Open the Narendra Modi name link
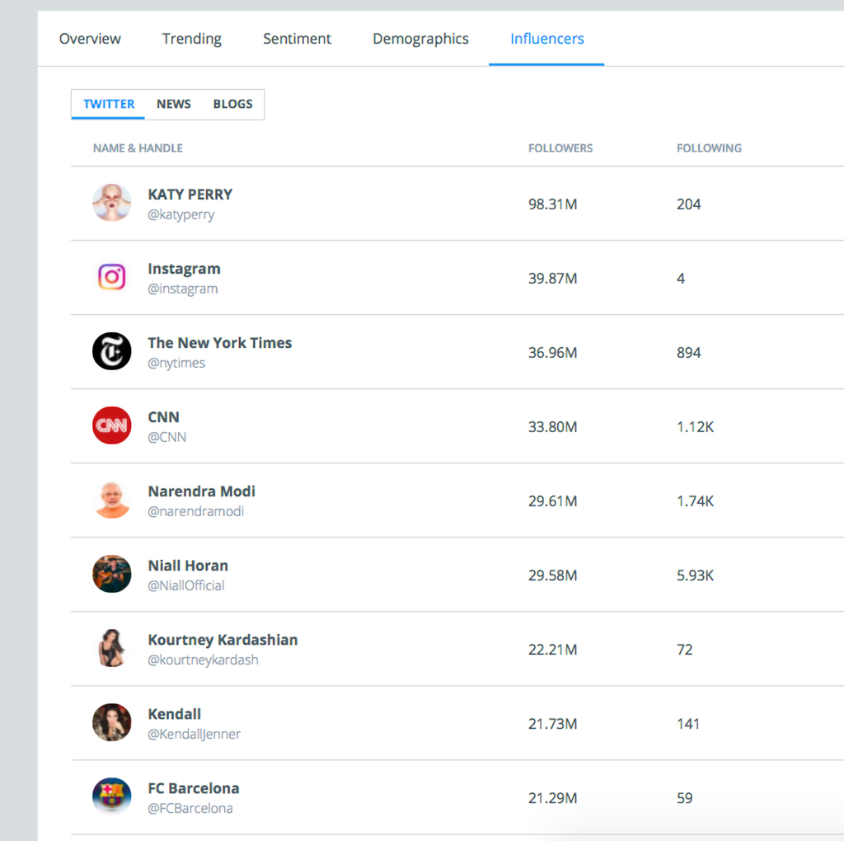The image size is (844, 841). (201, 491)
